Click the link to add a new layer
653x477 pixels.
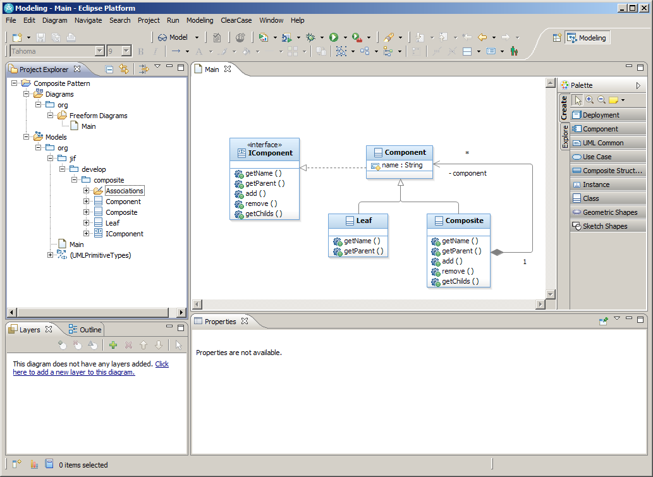tap(91, 368)
